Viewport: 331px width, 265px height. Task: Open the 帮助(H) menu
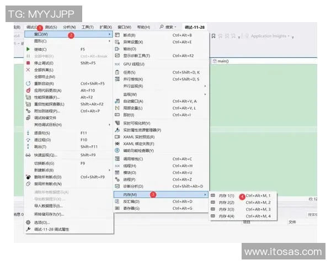pyautogui.click(x=143, y=27)
